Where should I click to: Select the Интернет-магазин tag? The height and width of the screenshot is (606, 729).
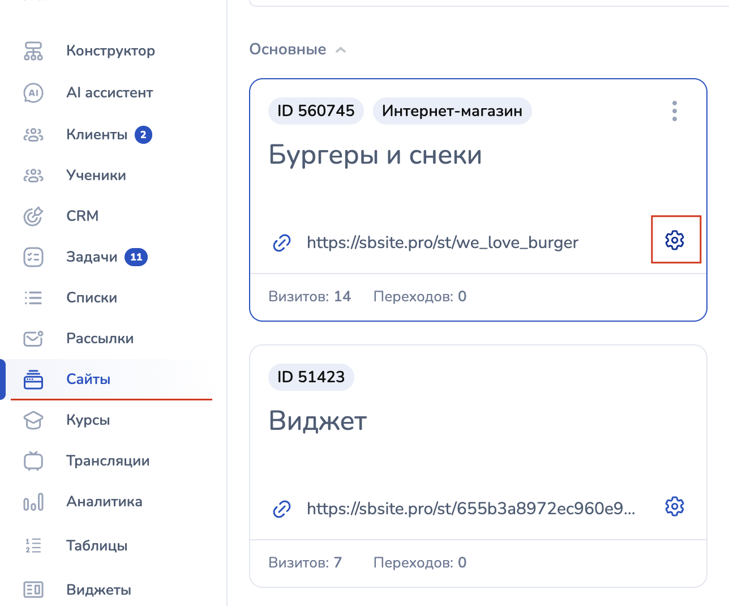coord(452,111)
